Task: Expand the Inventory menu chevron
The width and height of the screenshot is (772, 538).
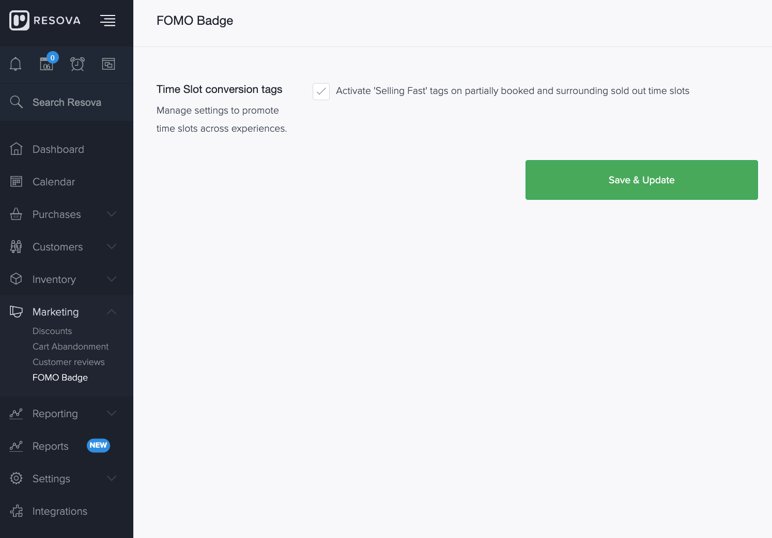Action: click(x=112, y=279)
